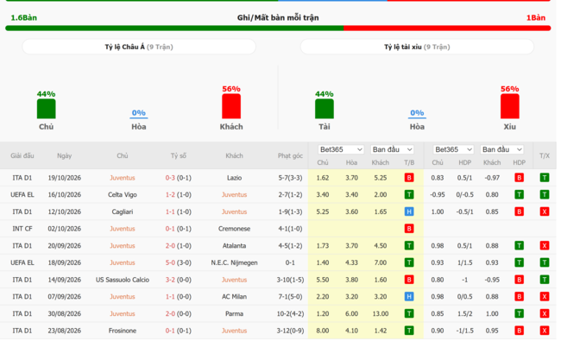Click T odds badge in N.E.C. Nijmegen row
Image resolution: width=561 pixels, height=341 pixels.
point(409,262)
